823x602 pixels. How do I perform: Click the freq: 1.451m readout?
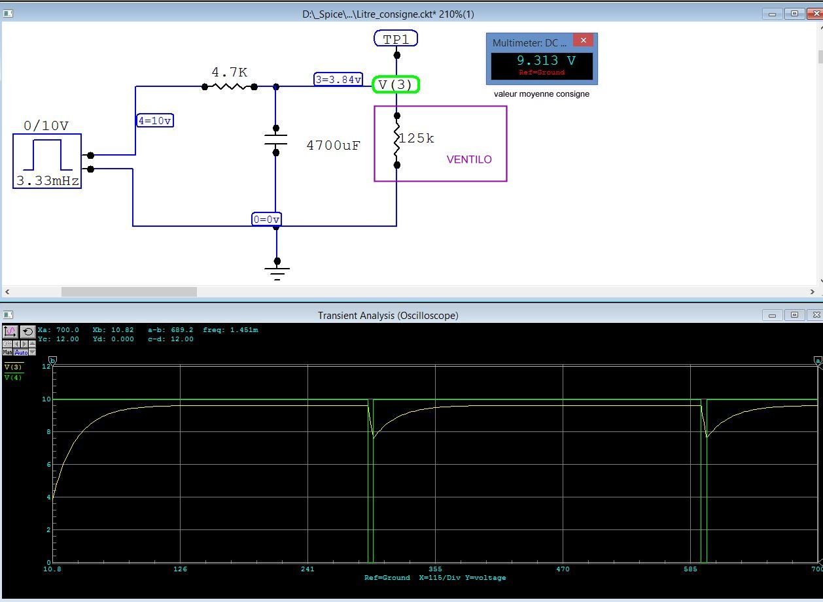pos(230,330)
